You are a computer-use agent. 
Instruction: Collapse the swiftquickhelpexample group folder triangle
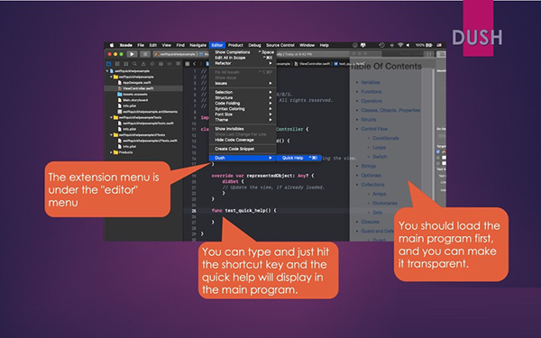(x=111, y=77)
